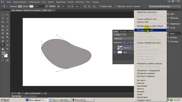Image resolution: width=182 pixels, height=102 pixels.
Task: Reset default foreground and background colors
Action: [x=2, y=57]
